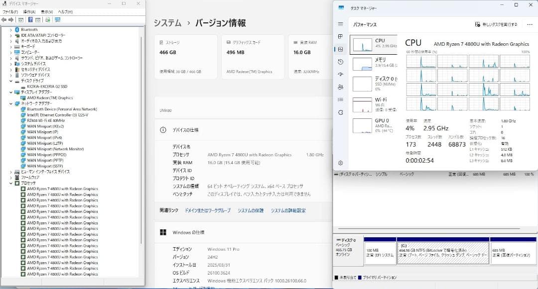The image size is (538, 289).
Task: Collapse the プロセッサ tree in Device Manager
Action: click(x=11, y=184)
